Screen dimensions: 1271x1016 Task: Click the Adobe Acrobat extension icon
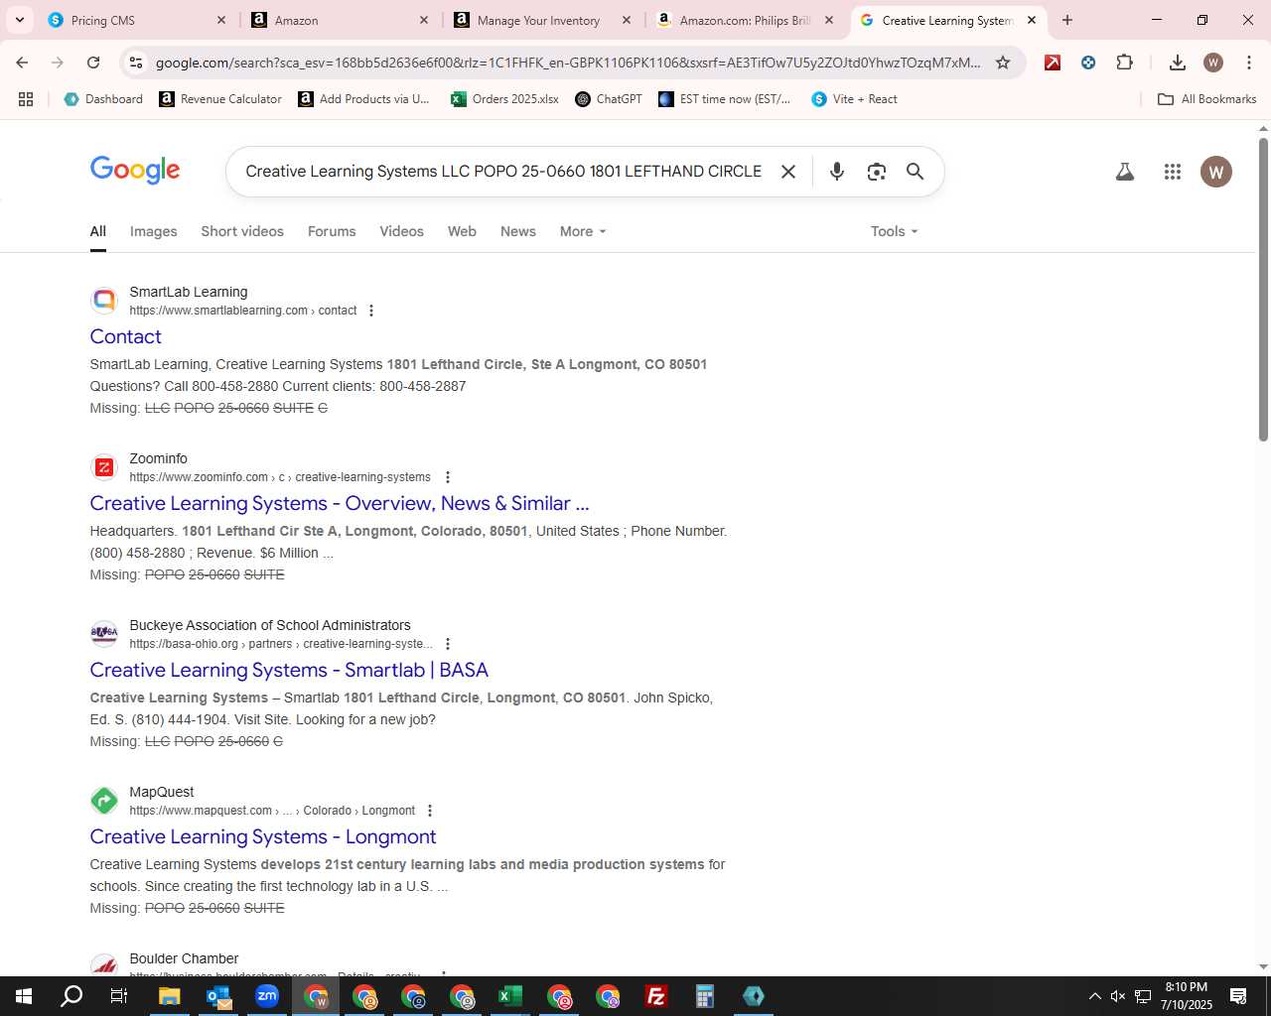pos(1053,63)
